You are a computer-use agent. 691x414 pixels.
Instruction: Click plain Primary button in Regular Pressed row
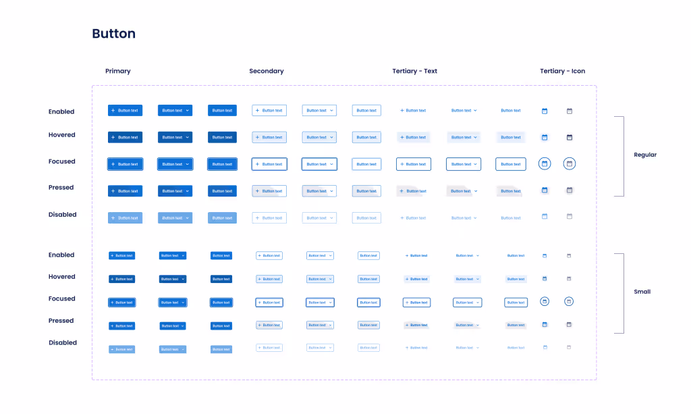pos(222,191)
